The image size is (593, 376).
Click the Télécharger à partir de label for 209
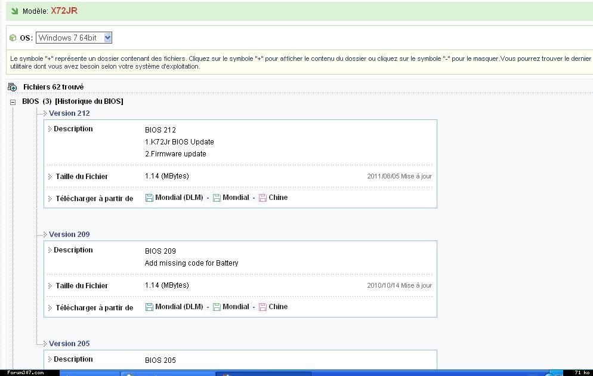coord(94,307)
